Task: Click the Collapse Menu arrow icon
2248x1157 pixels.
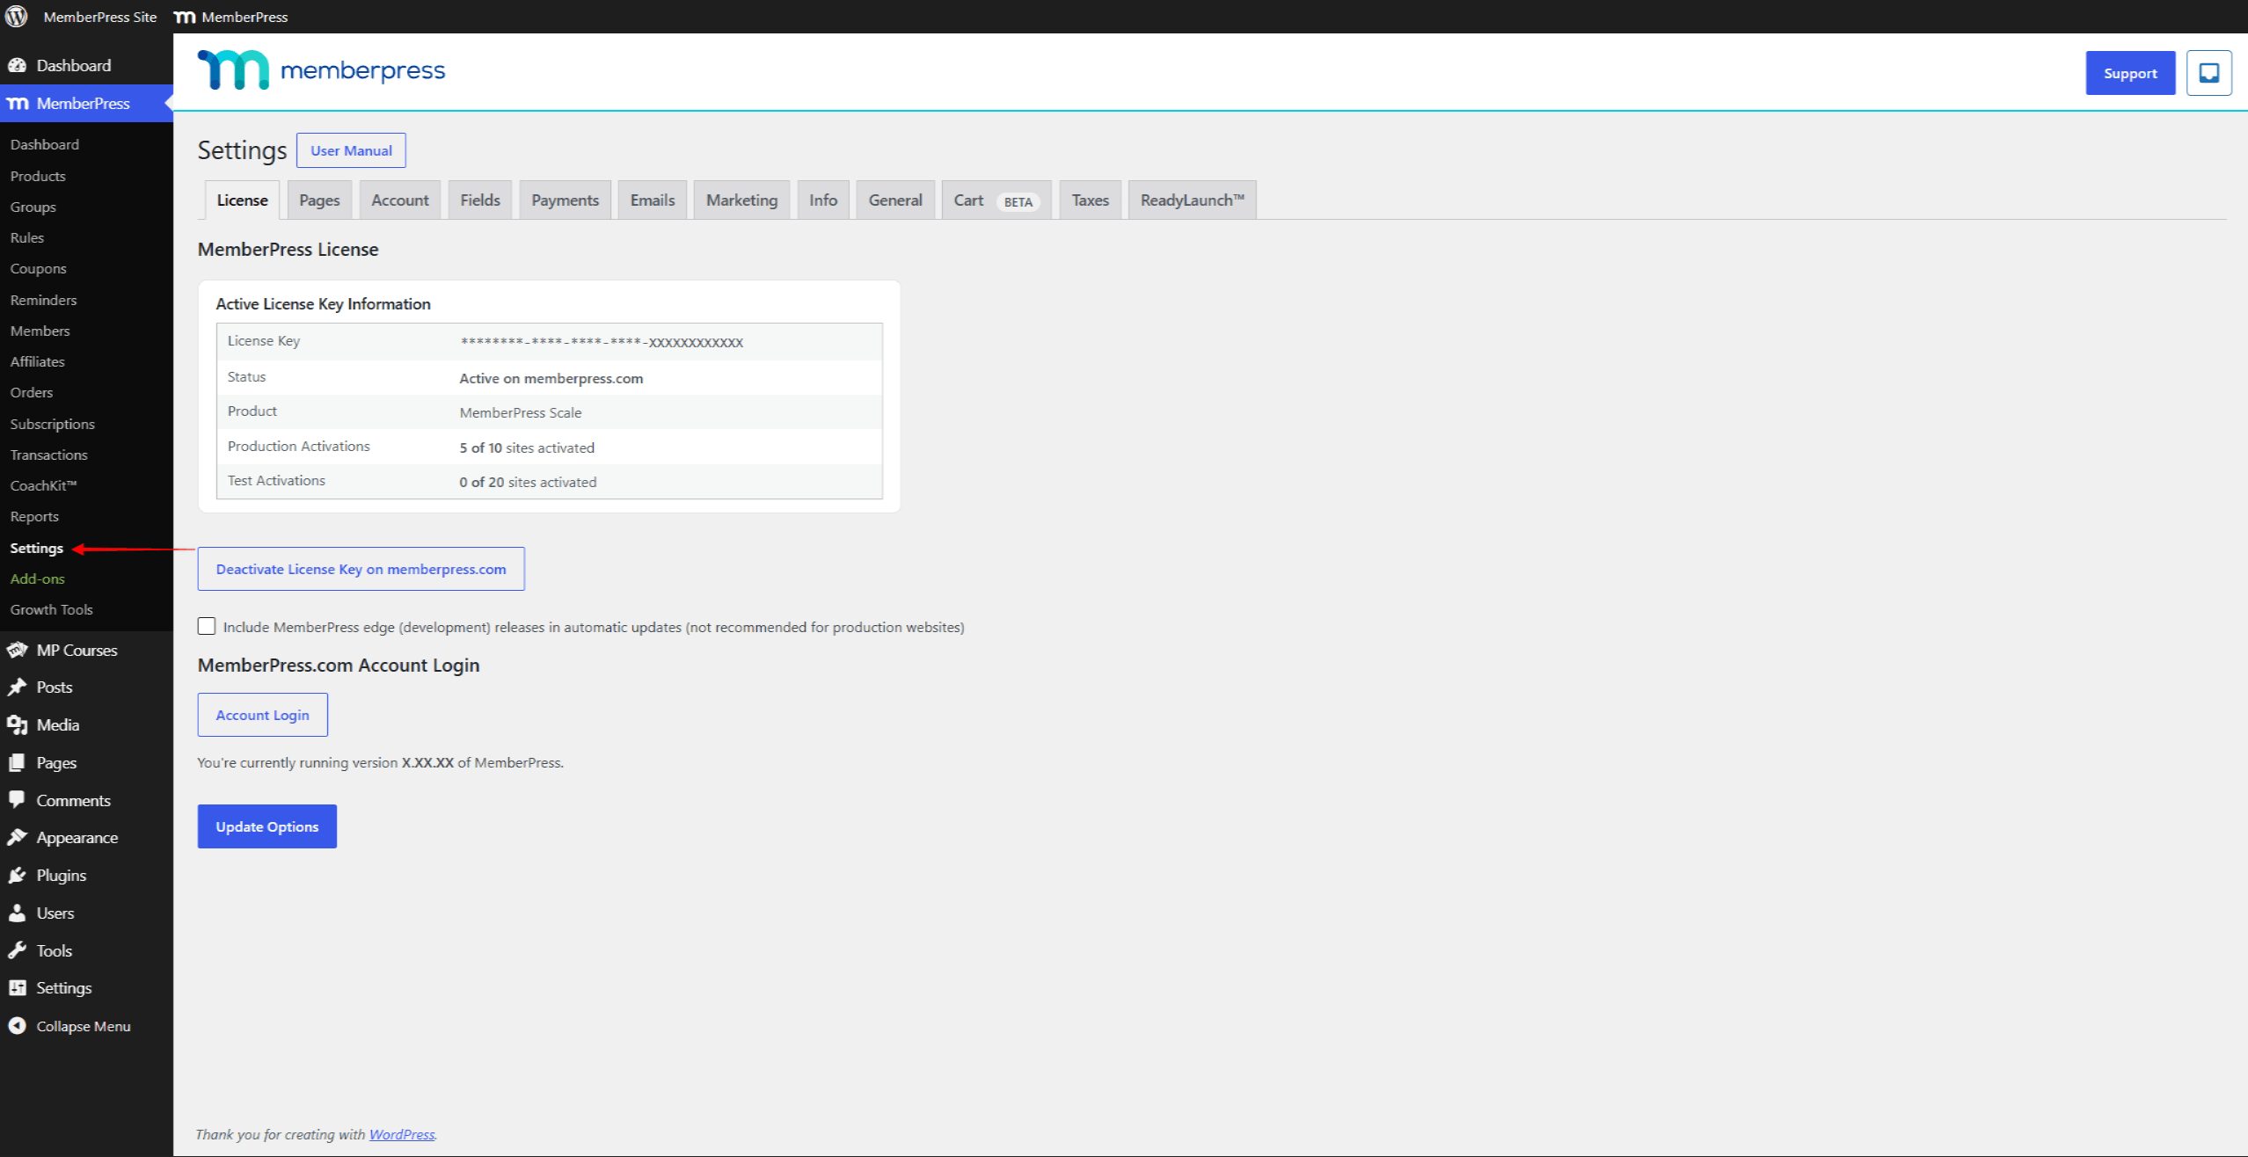Action: tap(17, 1026)
